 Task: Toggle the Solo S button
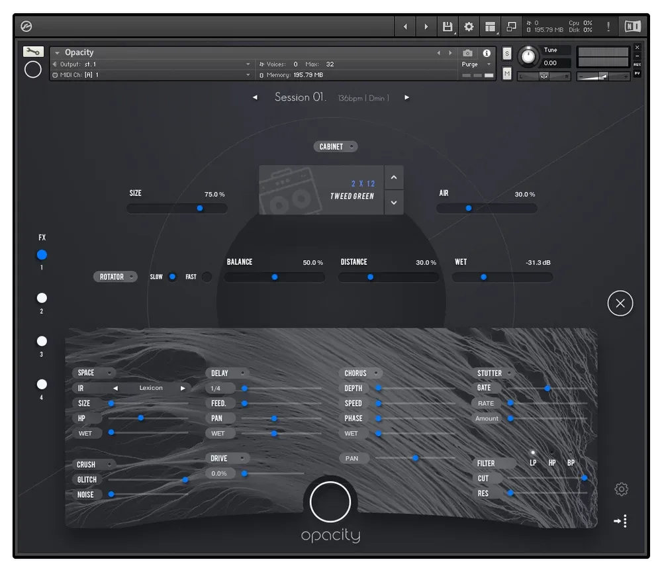coord(506,54)
